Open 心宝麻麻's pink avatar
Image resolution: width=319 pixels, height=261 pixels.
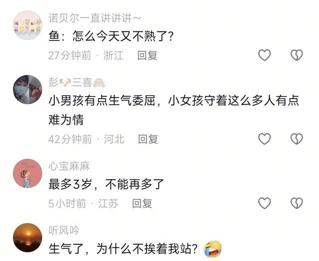(x=27, y=173)
